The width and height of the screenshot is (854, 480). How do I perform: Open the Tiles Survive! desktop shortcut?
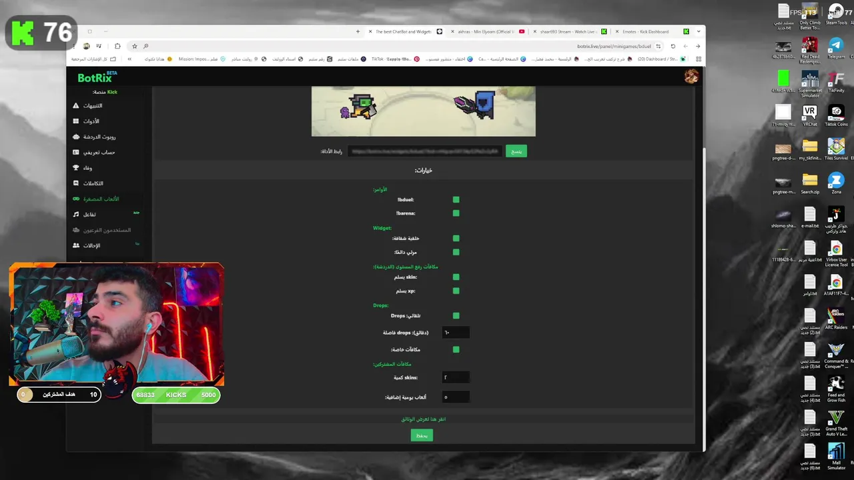point(836,149)
